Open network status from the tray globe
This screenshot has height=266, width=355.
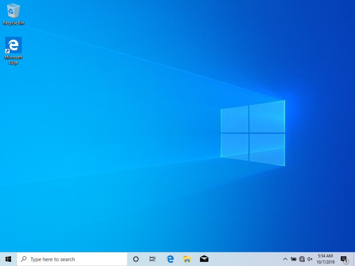302,259
